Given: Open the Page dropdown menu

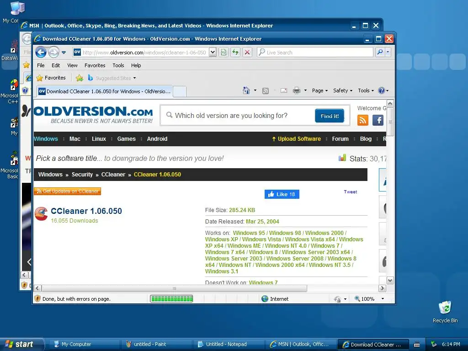Looking at the screenshot, I should (320, 90).
